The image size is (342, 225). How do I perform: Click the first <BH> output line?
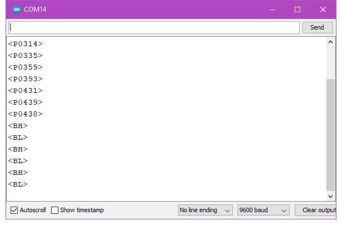[x=18, y=126]
